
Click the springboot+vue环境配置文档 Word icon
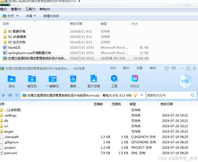5,53
